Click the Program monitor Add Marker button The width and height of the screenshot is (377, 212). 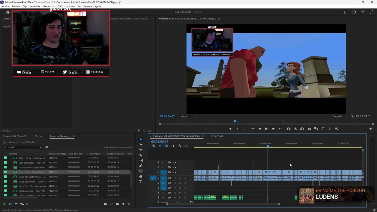pyautogui.click(x=230, y=129)
